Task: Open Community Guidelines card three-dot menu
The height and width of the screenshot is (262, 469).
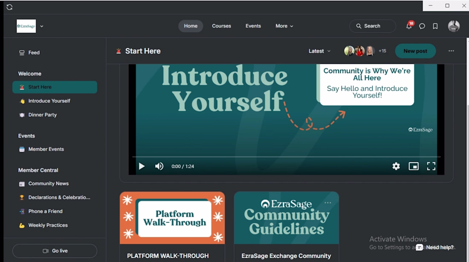Action: (328, 203)
